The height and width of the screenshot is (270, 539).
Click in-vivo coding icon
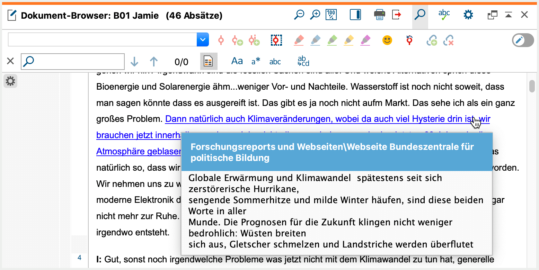255,40
